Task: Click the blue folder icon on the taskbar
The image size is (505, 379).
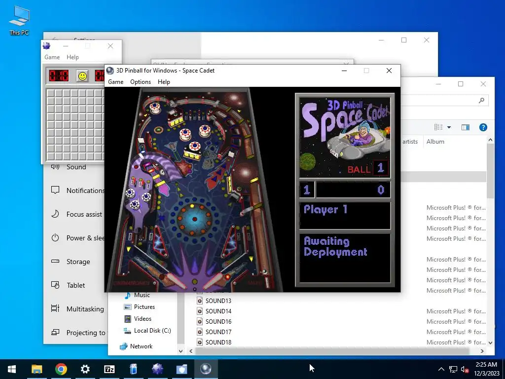Action: [181, 369]
